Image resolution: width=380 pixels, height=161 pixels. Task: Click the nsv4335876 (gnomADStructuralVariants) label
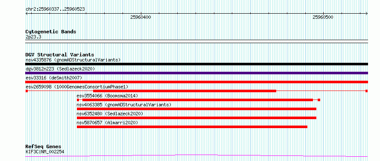(73, 60)
